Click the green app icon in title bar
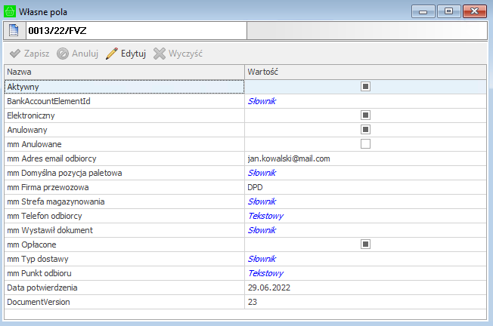This screenshot has height=326, width=493. click(11, 11)
